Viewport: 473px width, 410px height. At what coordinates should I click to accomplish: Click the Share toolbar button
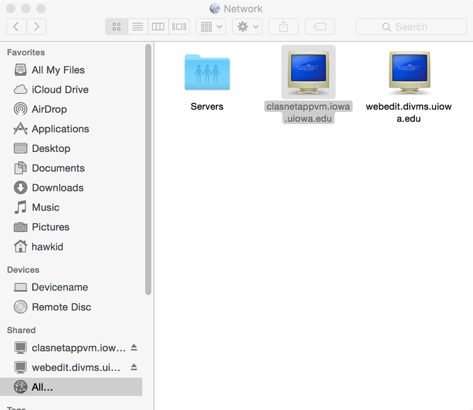coord(283,27)
